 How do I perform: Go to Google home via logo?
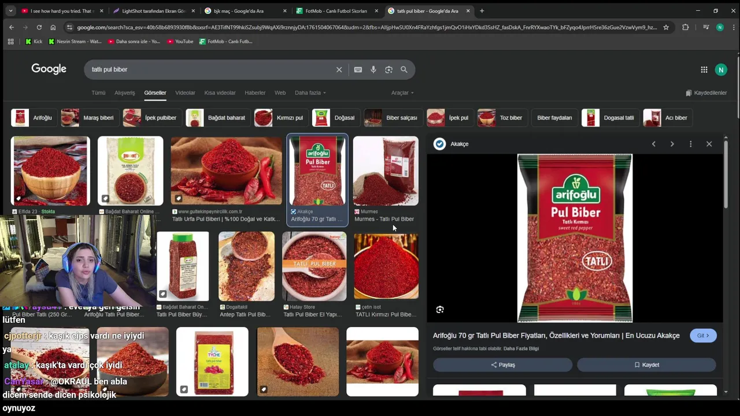coord(49,69)
